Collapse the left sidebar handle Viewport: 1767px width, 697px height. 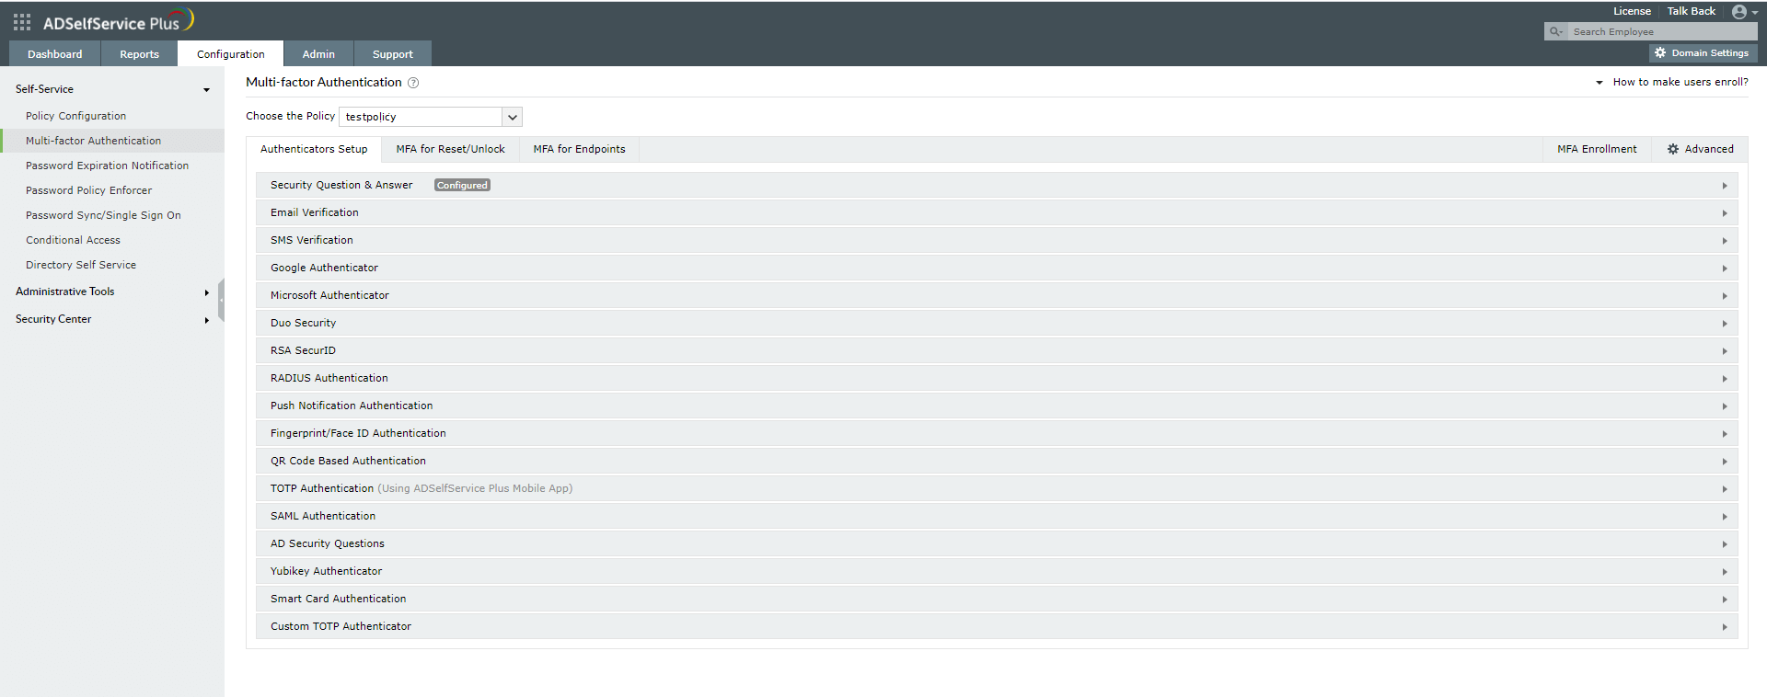tap(221, 300)
